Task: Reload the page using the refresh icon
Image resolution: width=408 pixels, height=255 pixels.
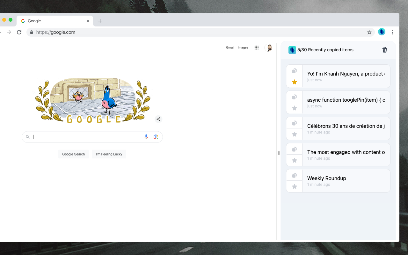Action: [19, 32]
